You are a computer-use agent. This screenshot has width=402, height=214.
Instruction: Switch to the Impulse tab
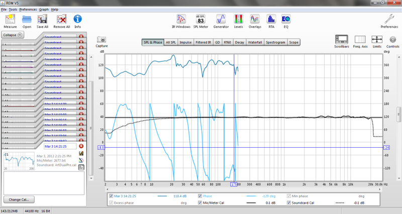click(x=185, y=42)
